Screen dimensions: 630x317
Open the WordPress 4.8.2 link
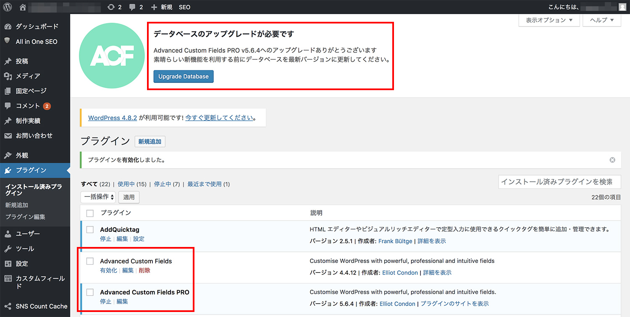click(x=113, y=118)
